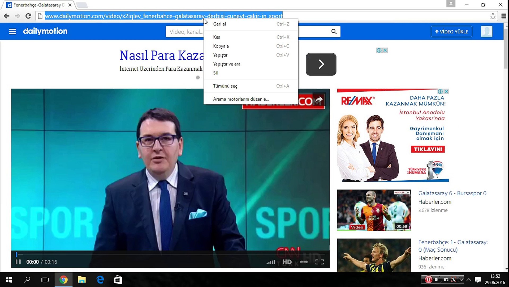Viewport: 509px width, 287px height.
Task: Choose Sil in the context menu
Action: pos(251,73)
